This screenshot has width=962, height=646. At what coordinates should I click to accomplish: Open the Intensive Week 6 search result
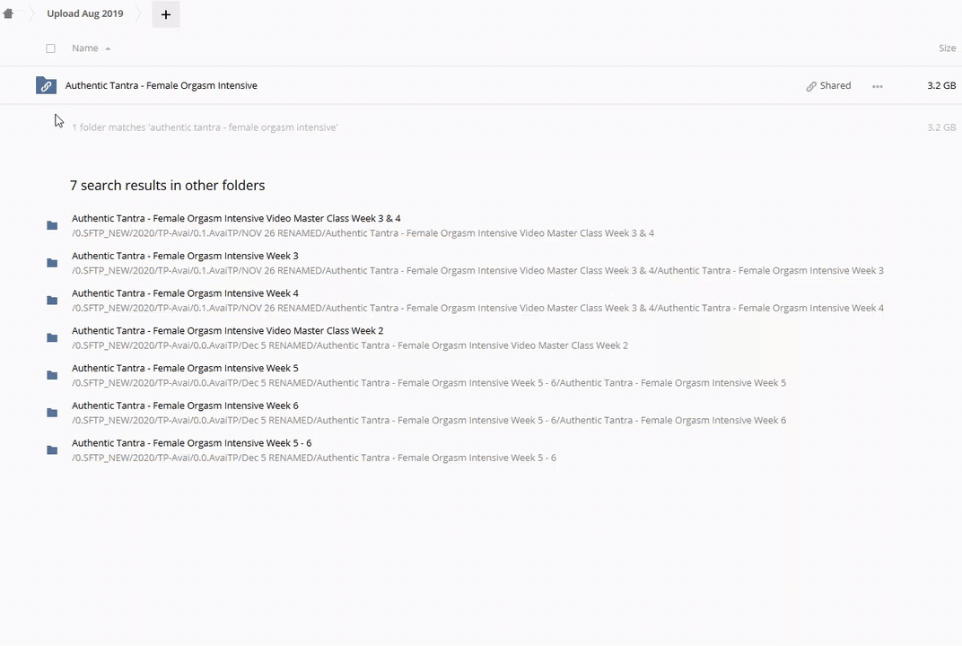point(185,406)
